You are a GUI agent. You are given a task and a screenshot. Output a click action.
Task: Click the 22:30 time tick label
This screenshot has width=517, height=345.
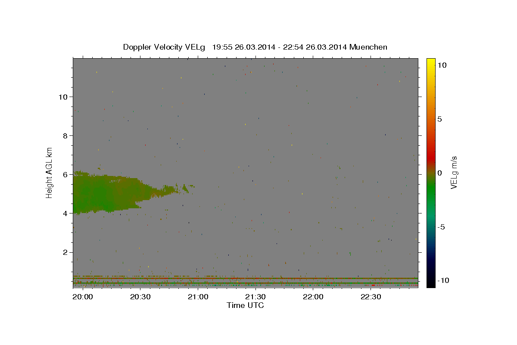point(371,297)
